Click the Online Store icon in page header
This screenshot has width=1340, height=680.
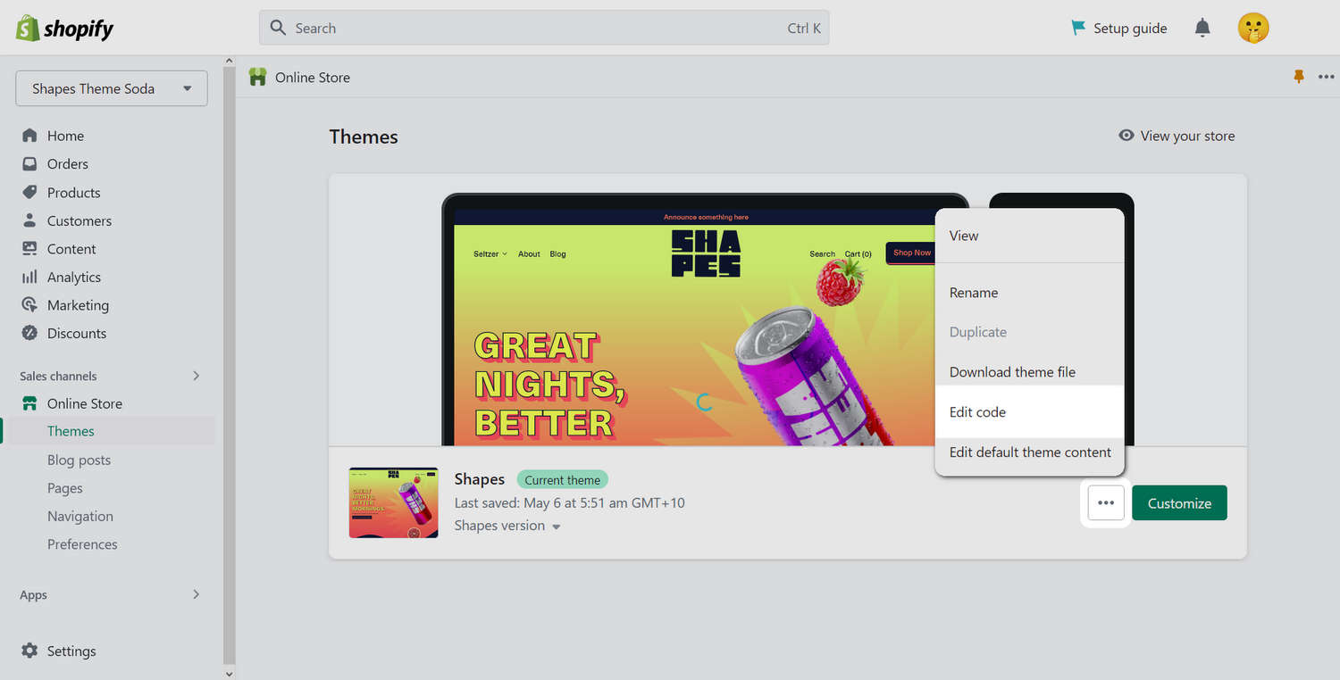coord(258,78)
